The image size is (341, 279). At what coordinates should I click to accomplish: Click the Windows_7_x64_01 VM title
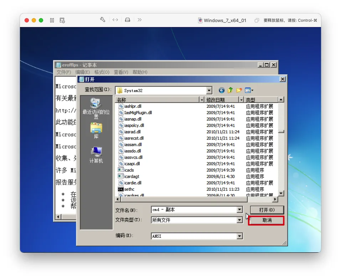click(225, 20)
